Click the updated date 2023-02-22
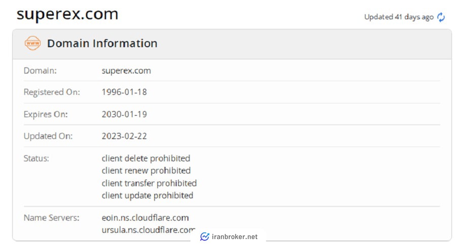The image size is (457, 244). coord(124,136)
